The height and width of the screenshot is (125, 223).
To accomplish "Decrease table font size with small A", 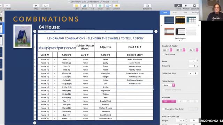I will pos(191,73).
